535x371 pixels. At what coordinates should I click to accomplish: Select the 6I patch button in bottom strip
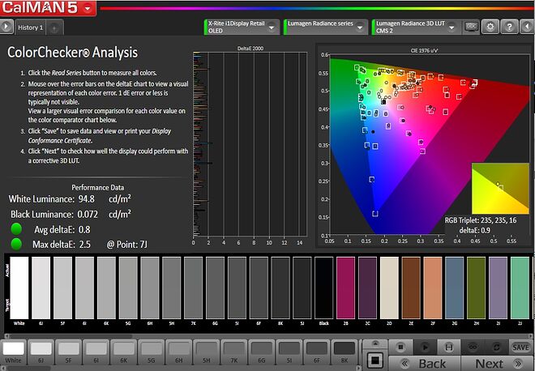tap(96, 352)
